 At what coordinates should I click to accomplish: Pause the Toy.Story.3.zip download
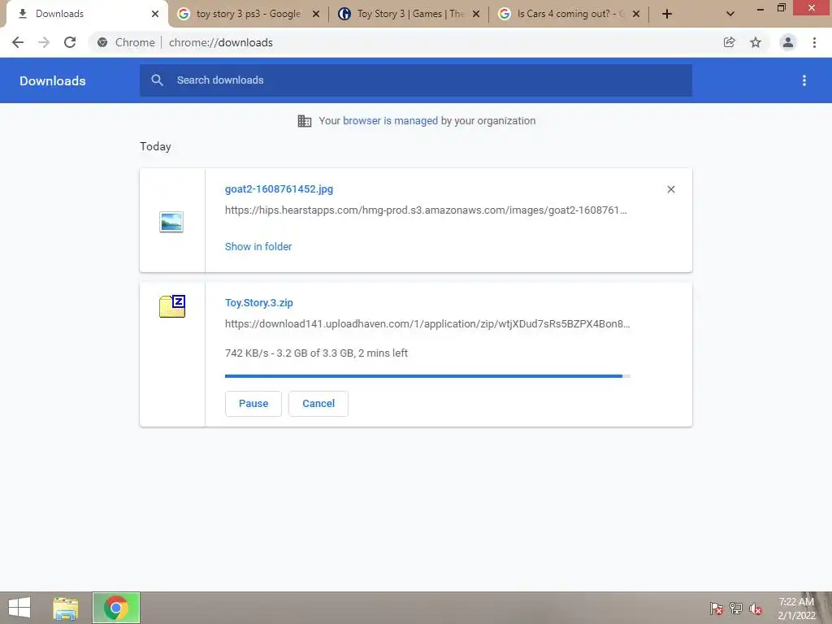[253, 403]
